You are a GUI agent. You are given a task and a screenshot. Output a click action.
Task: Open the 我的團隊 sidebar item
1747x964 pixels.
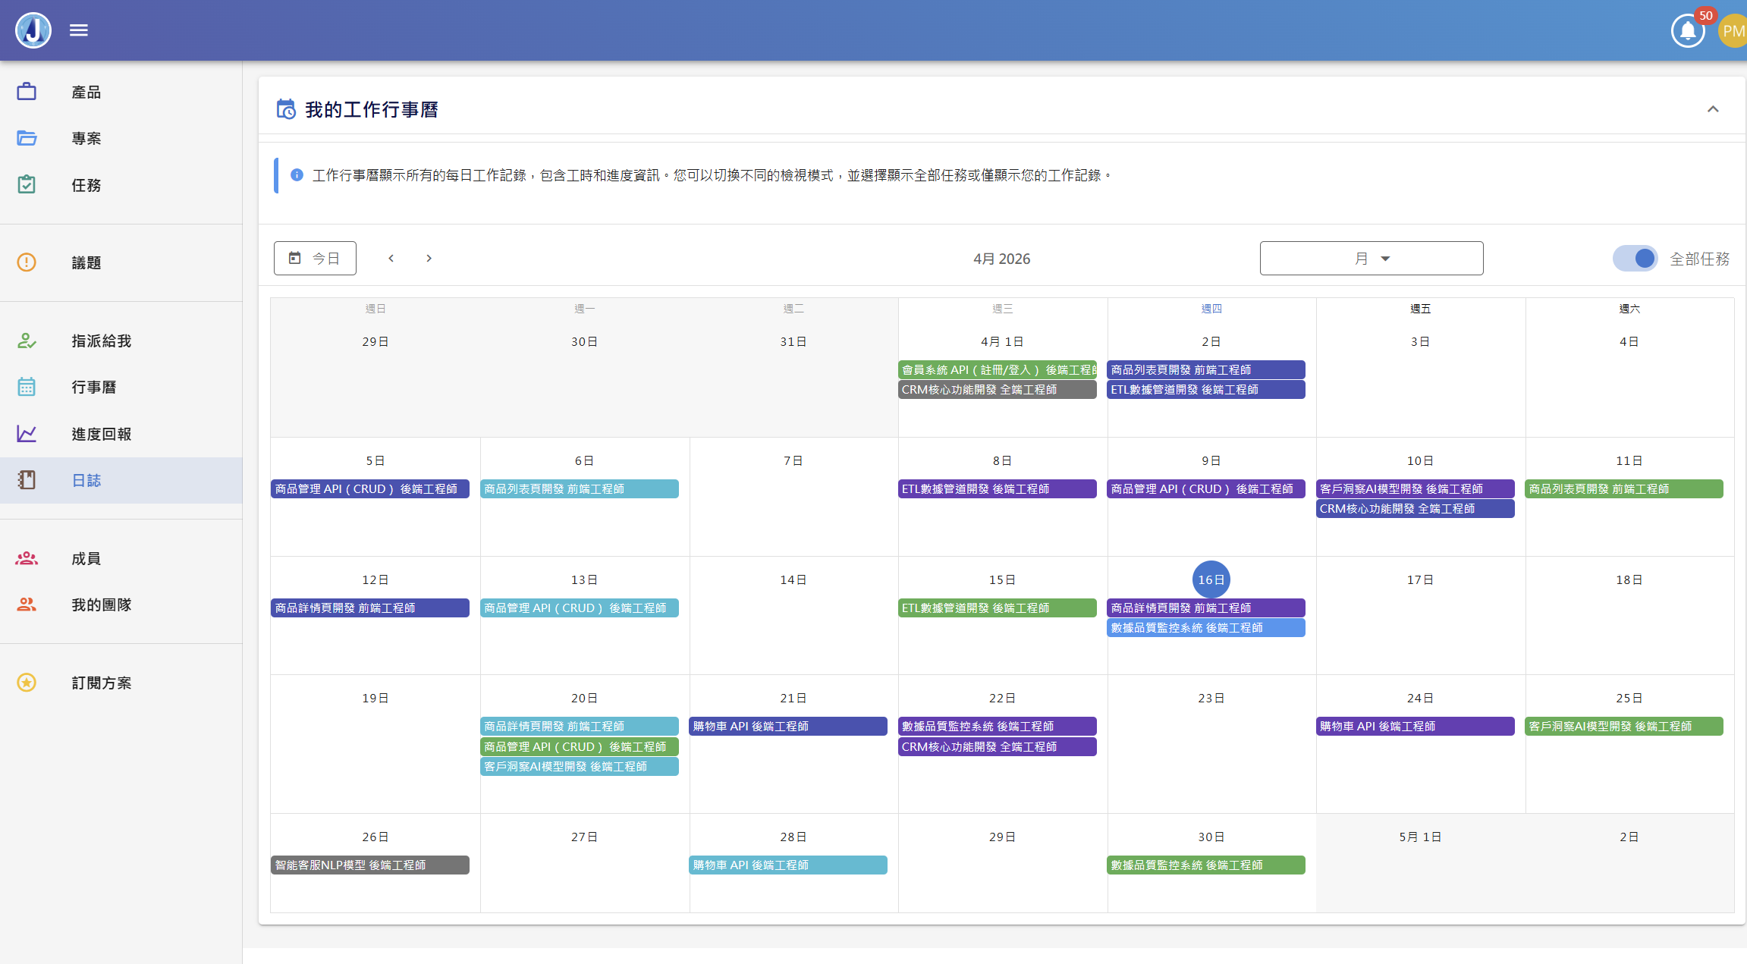coord(102,605)
